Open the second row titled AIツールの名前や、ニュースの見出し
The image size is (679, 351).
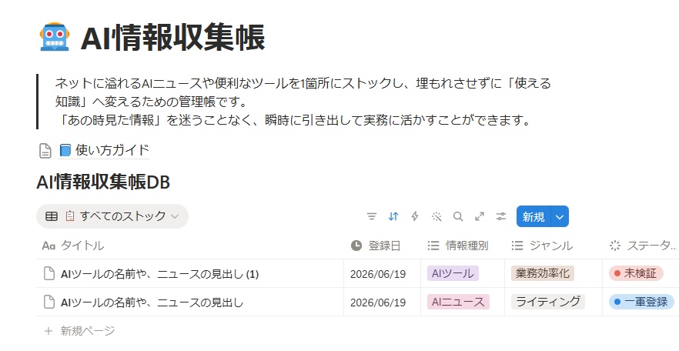point(152,303)
